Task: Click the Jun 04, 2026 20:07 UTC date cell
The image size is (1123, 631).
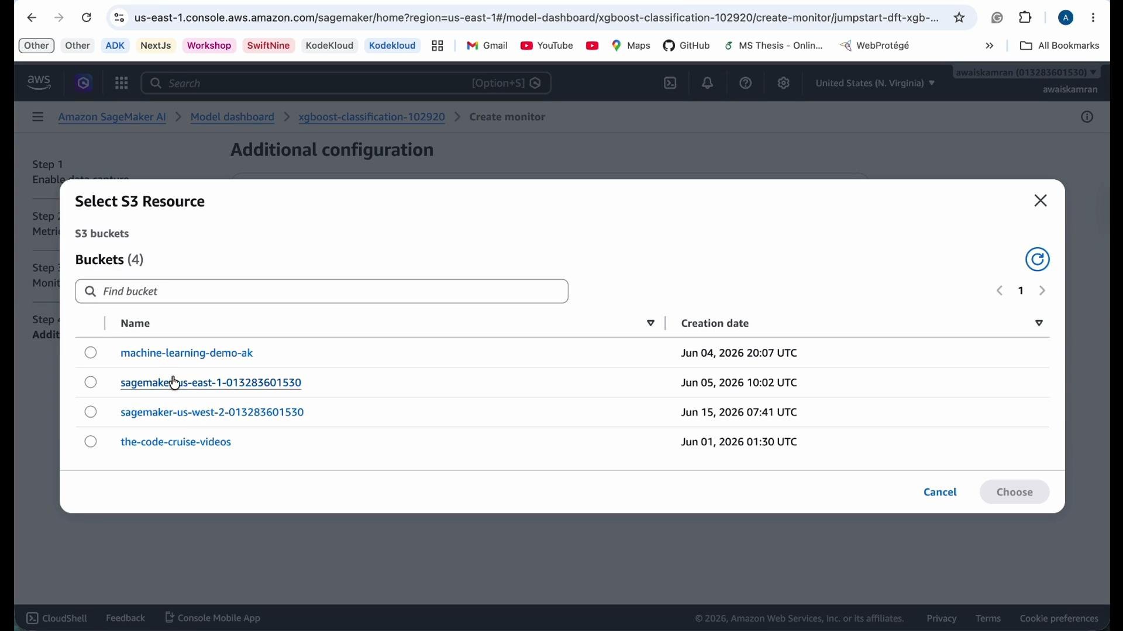Action: pyautogui.click(x=739, y=353)
